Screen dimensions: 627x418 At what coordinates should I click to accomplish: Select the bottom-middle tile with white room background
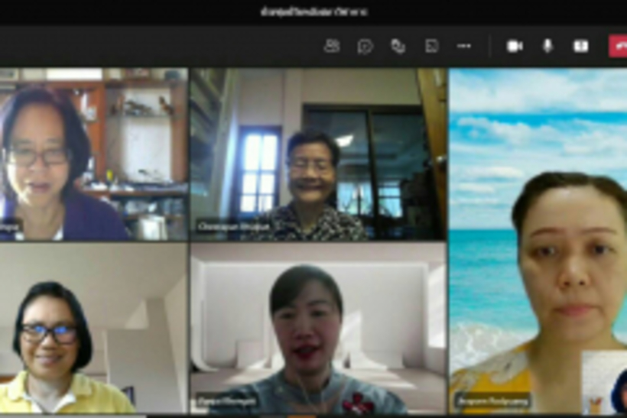(x=317, y=329)
